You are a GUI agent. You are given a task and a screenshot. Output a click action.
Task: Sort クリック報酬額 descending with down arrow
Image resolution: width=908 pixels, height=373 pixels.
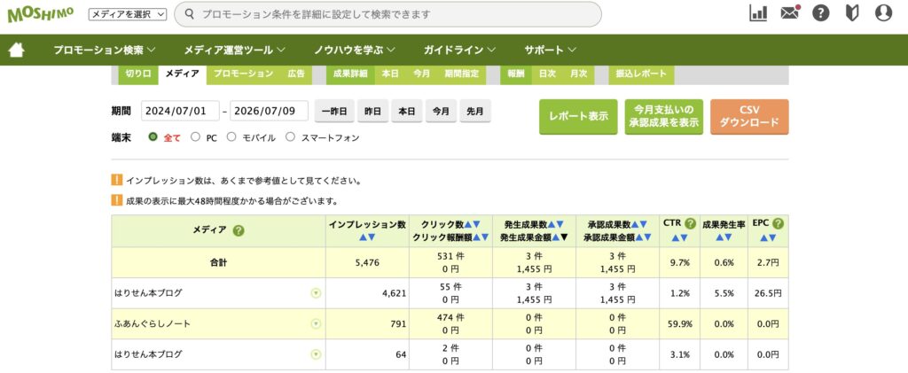[485, 237]
